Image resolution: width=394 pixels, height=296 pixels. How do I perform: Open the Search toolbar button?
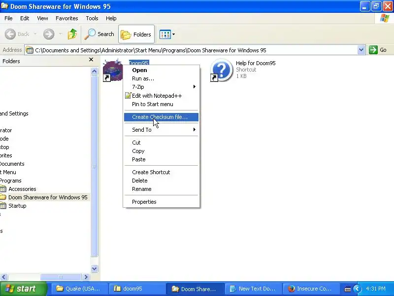point(99,34)
